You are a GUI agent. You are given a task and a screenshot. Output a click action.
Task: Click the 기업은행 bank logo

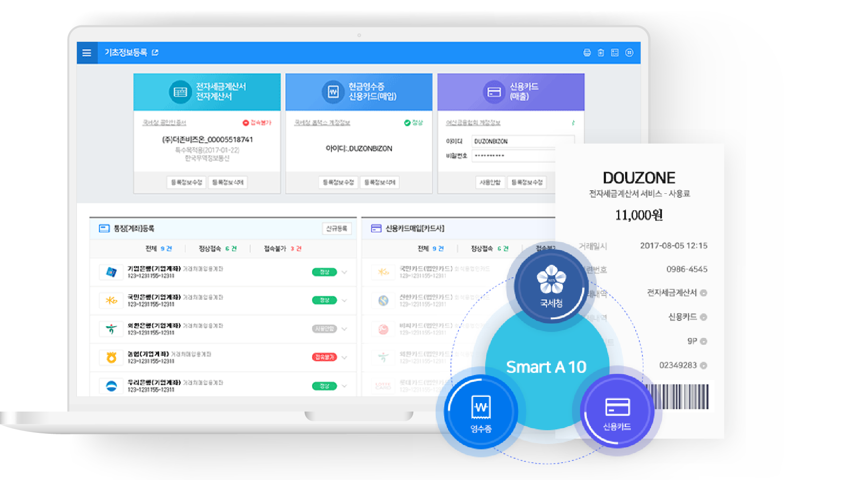[112, 272]
